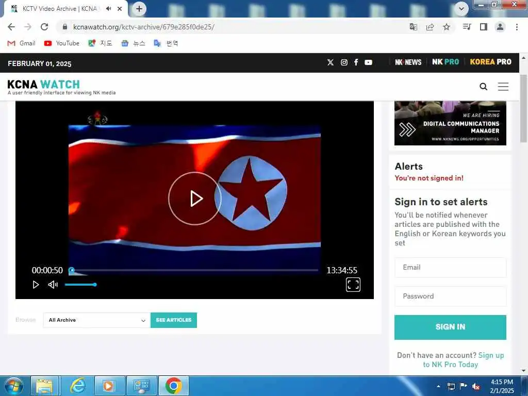Click the KCNA WATCH logo

pyautogui.click(x=44, y=84)
